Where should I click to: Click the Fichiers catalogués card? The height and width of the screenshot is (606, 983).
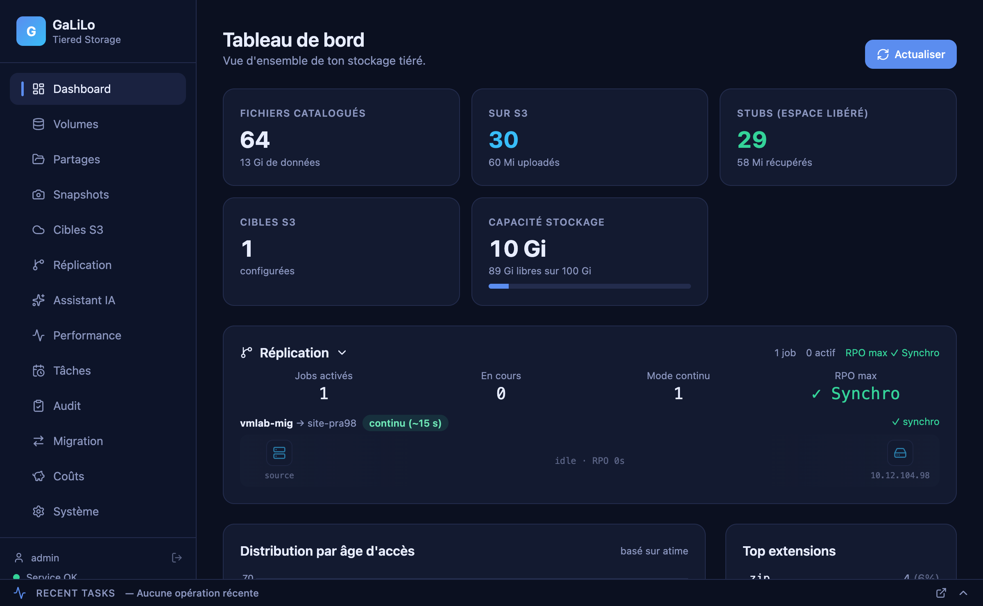341,137
